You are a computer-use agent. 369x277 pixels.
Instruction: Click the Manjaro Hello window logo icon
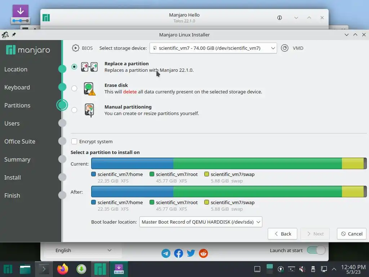point(46,18)
